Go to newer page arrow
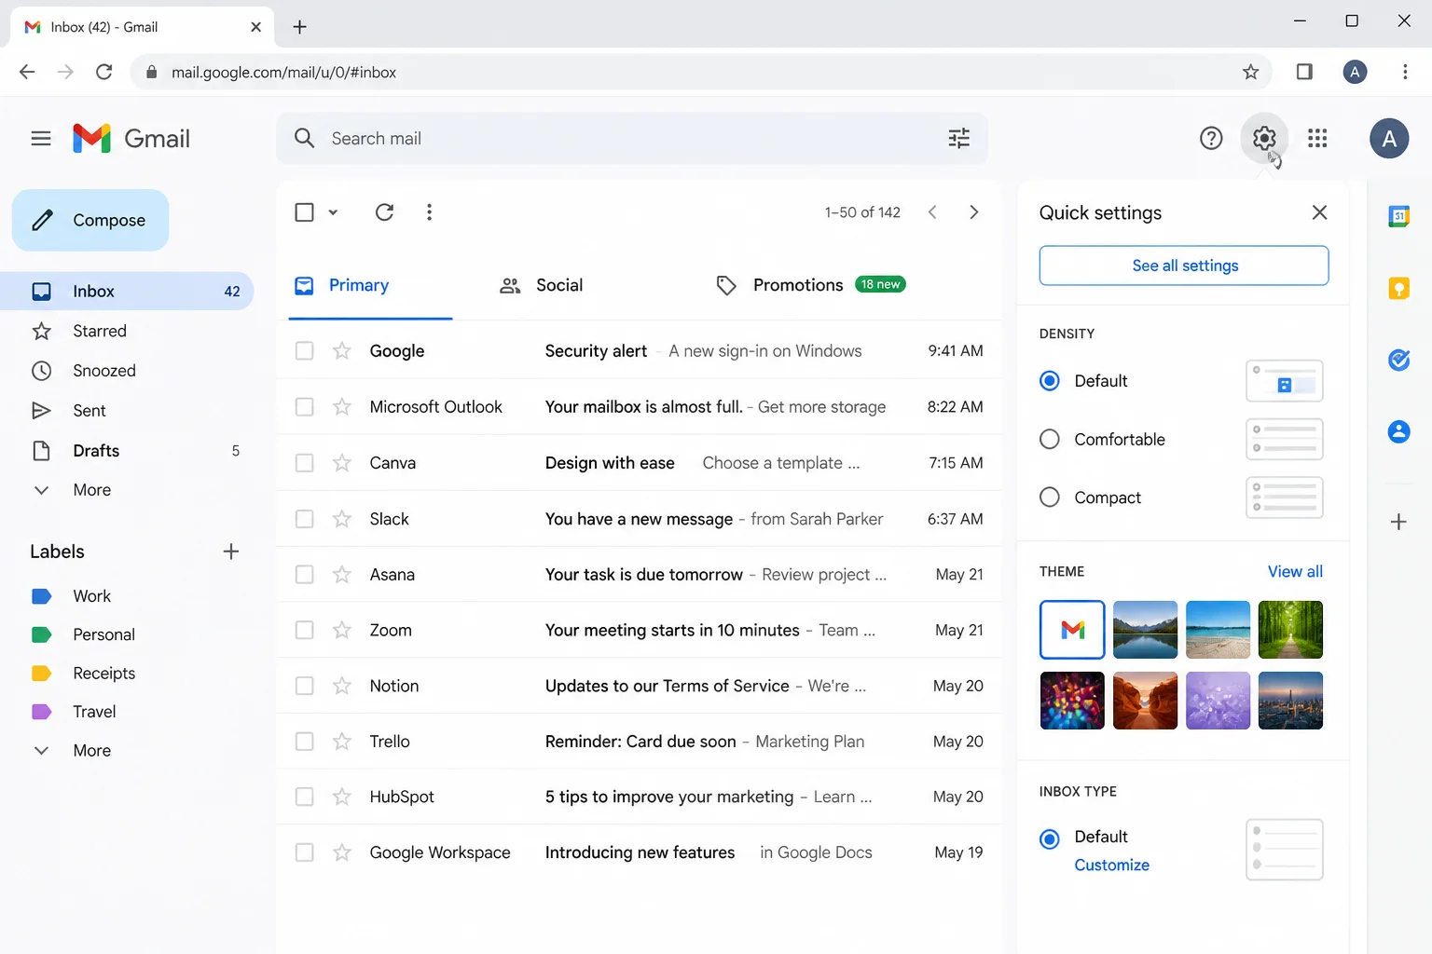This screenshot has width=1432, height=954. coord(932,212)
